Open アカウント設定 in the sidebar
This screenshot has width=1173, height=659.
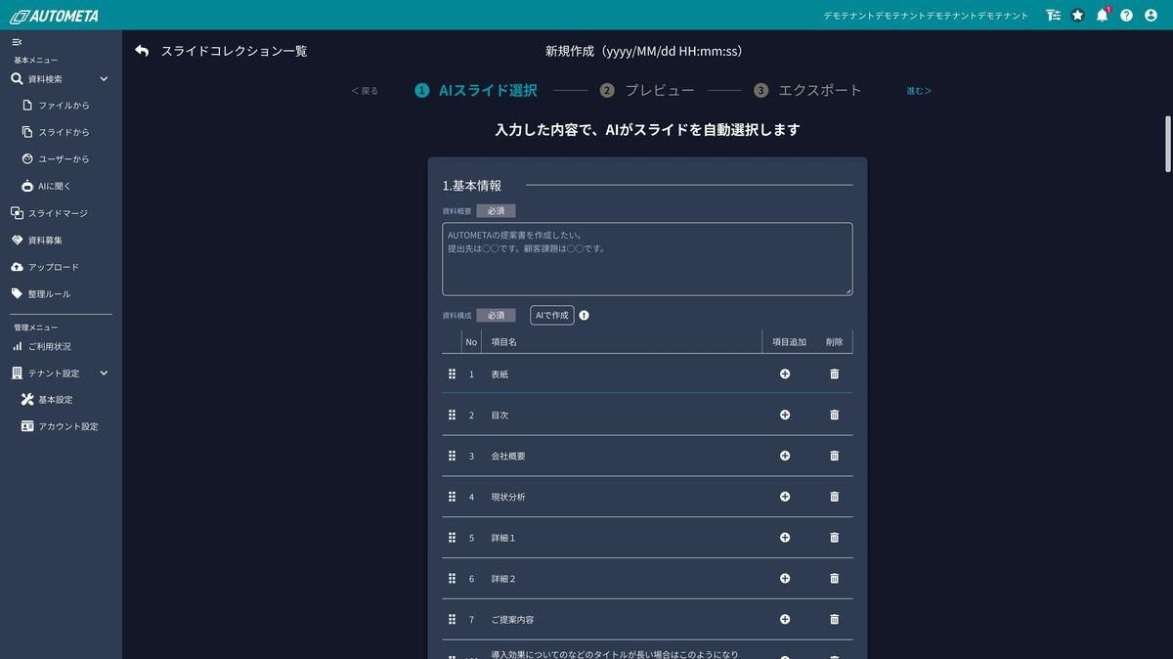[61, 426]
